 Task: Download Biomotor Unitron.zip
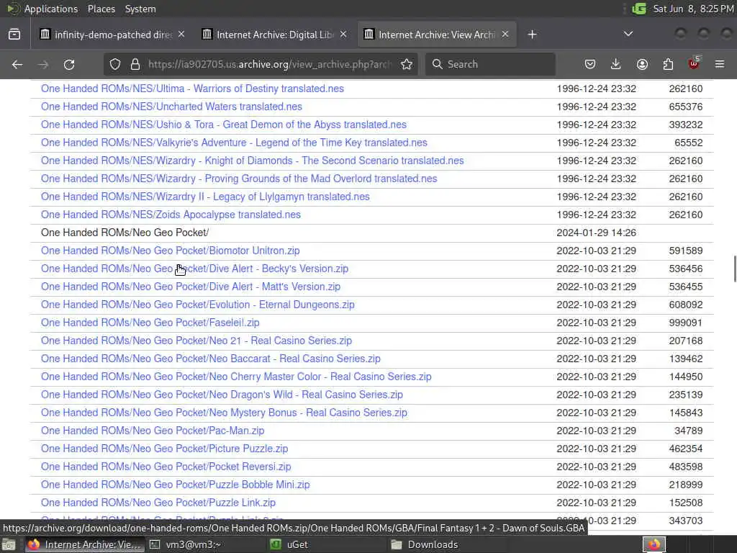[x=170, y=251]
